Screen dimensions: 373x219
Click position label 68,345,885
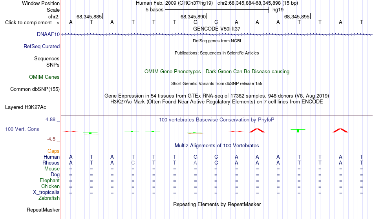click(x=89, y=17)
